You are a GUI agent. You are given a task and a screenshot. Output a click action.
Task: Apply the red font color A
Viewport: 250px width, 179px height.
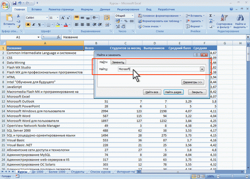pyautogui.click(x=66, y=24)
